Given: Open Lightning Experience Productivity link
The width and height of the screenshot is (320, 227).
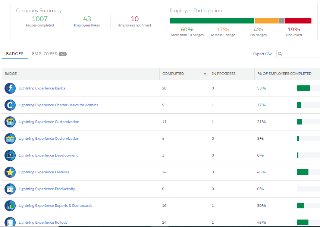Looking at the screenshot, I should pos(47,189).
